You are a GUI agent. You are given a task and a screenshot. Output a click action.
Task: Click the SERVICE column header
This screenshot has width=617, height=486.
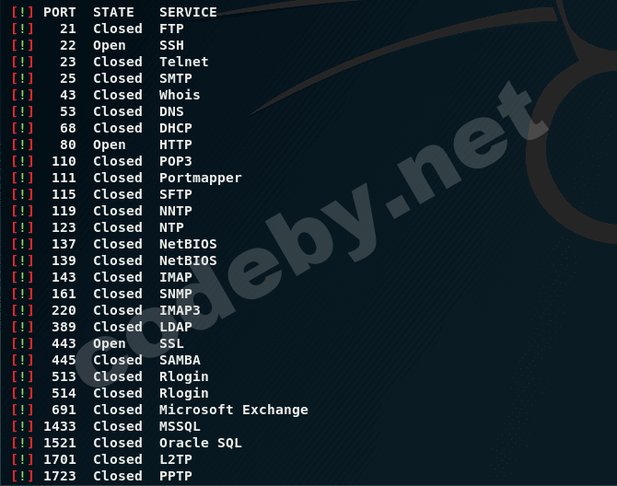[x=188, y=12]
